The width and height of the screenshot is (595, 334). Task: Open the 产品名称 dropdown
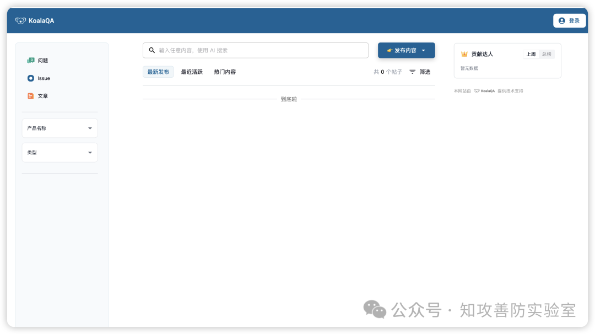click(x=59, y=128)
